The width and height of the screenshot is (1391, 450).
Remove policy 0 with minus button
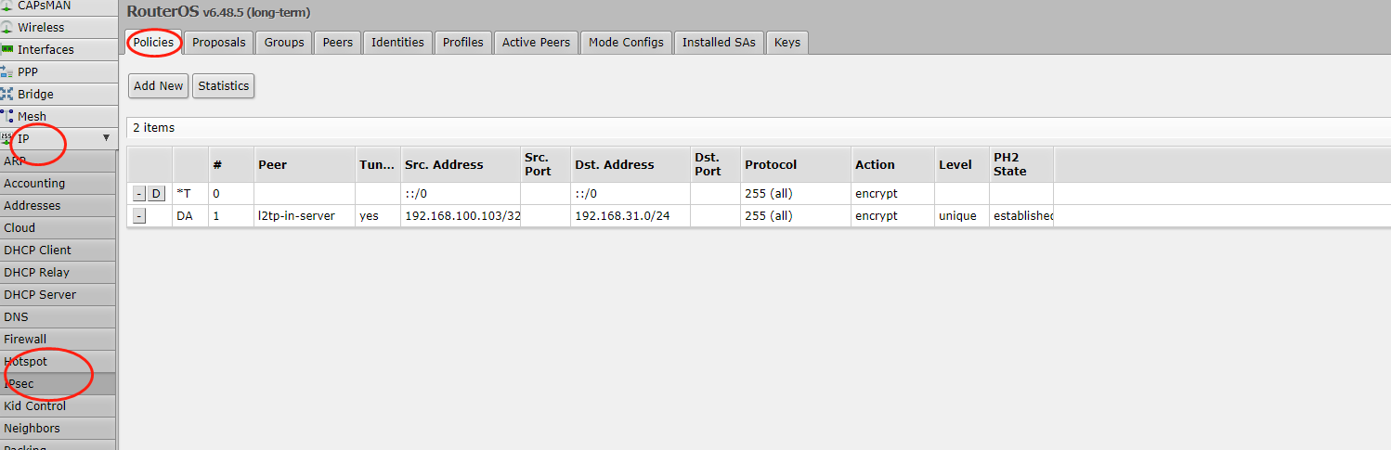pyautogui.click(x=138, y=194)
